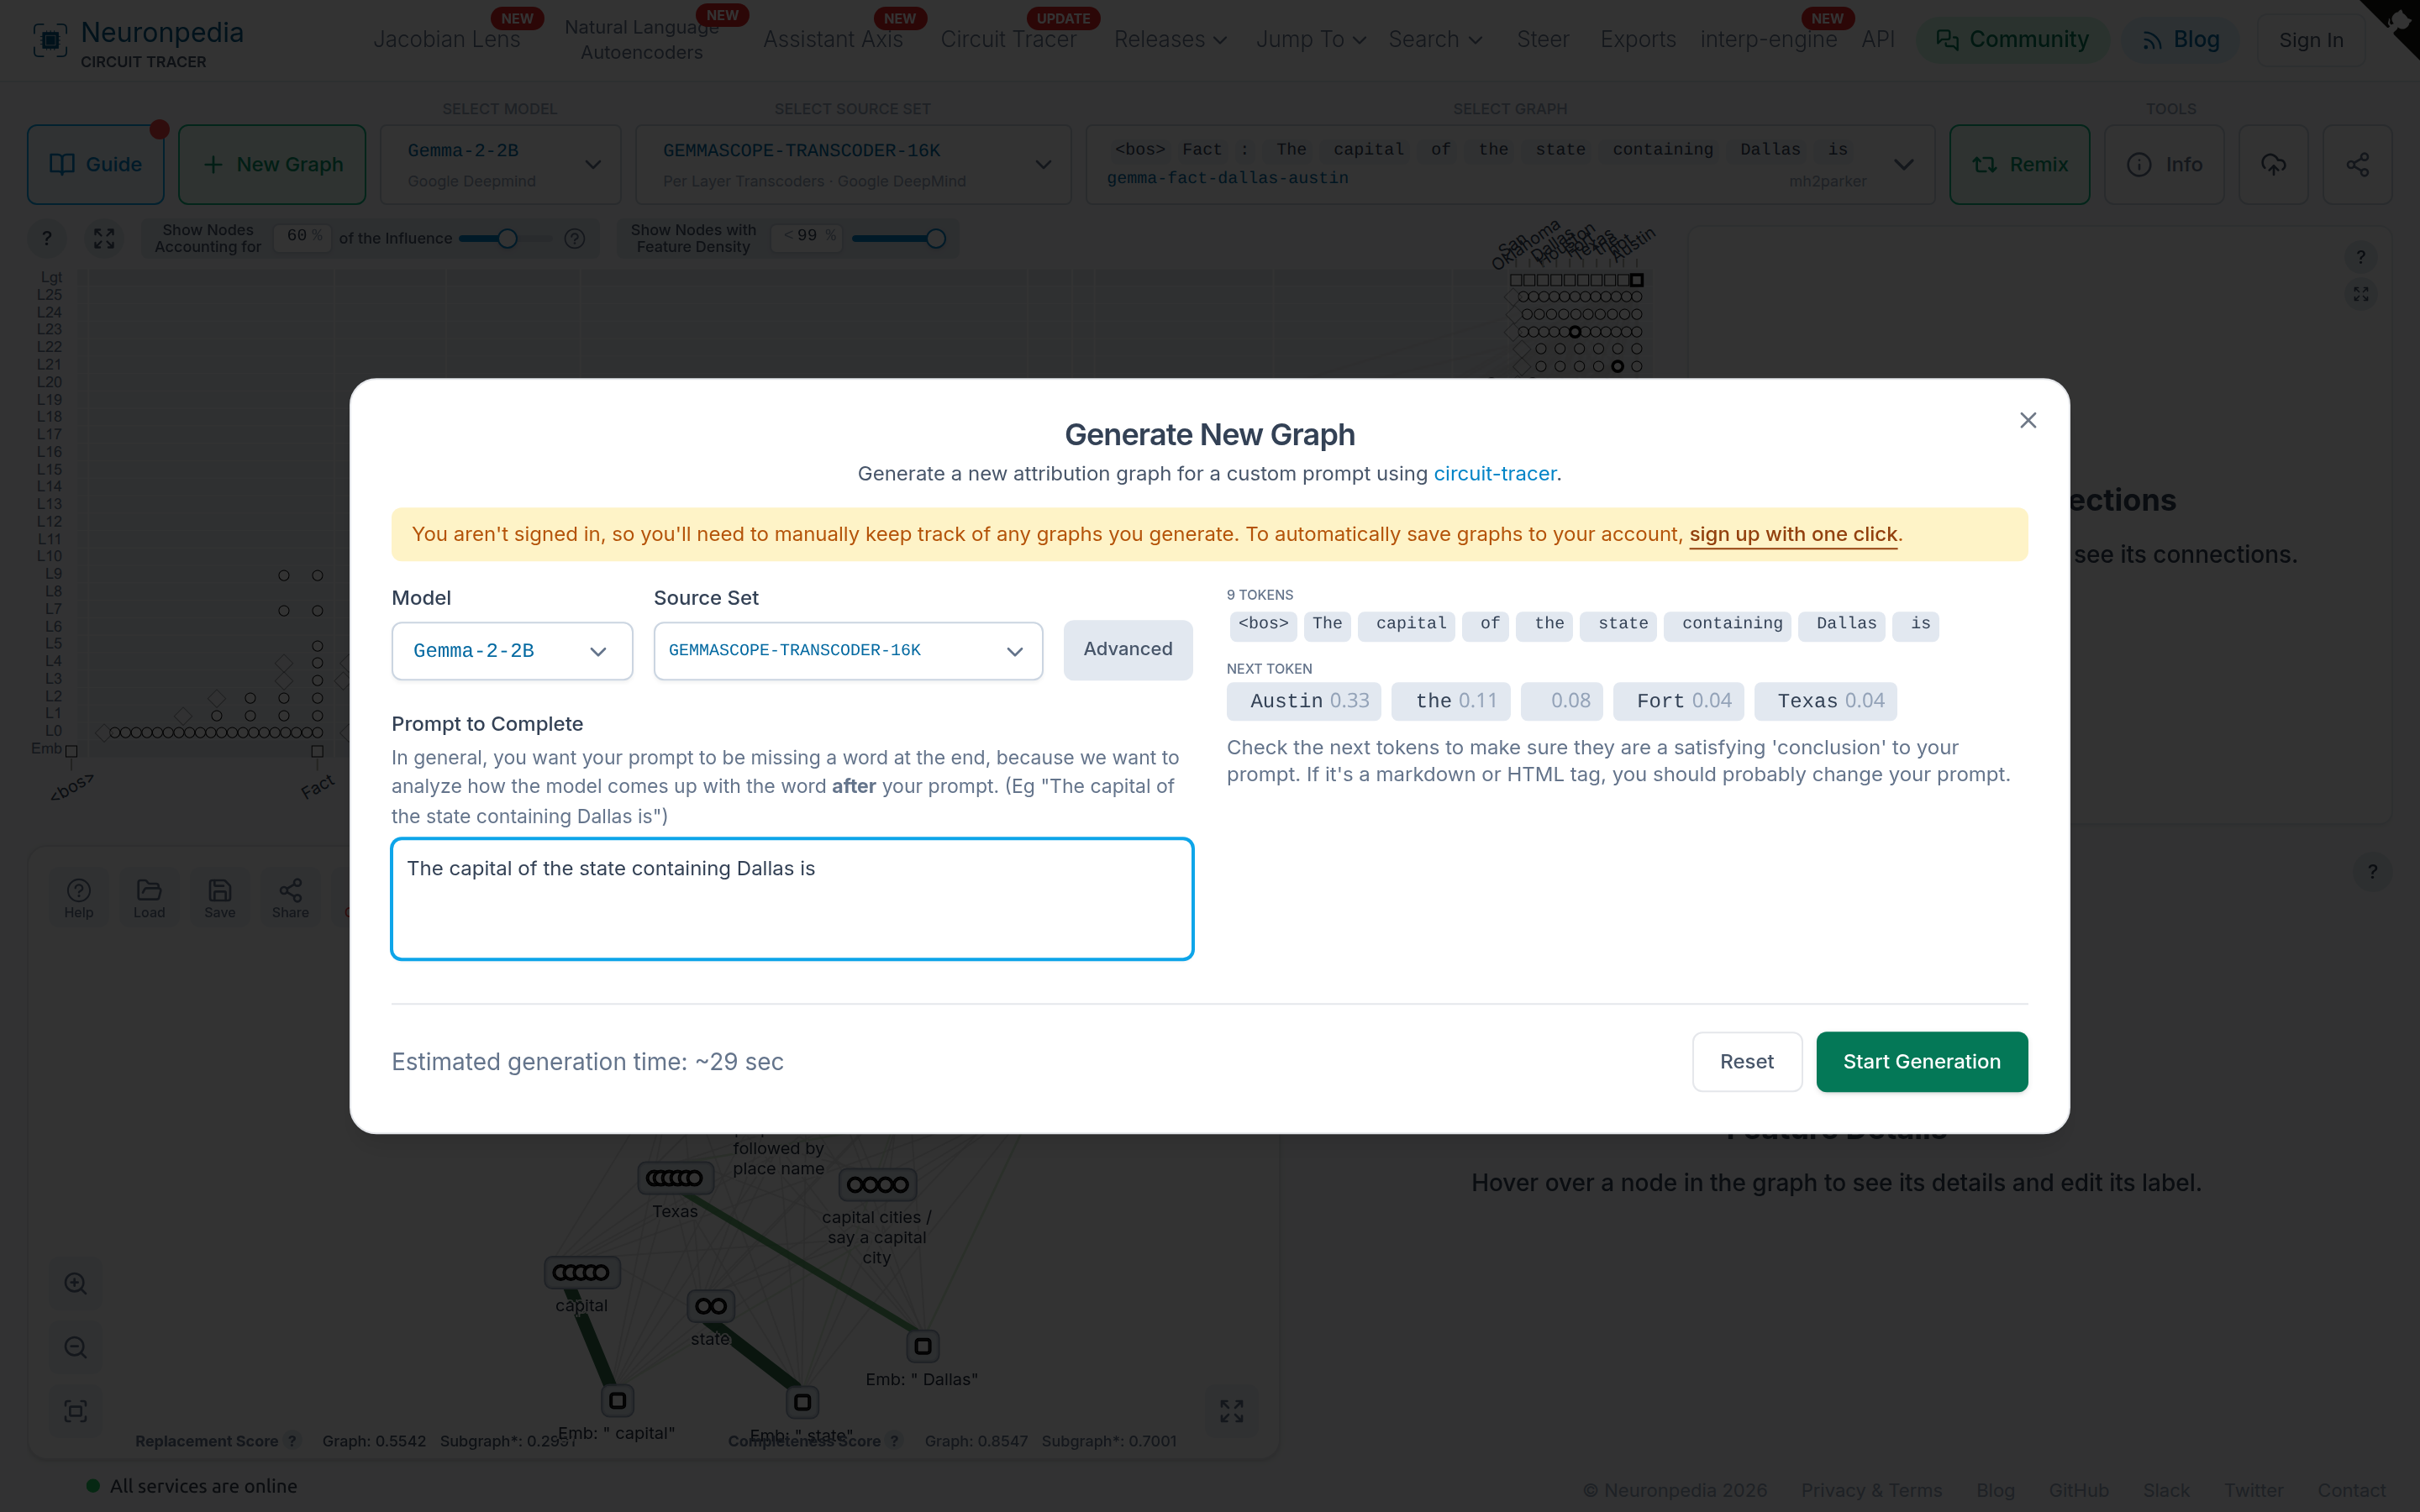This screenshot has height=1512, width=2420.
Task: Click the expand graph fullscreen icon
Action: pos(104,238)
